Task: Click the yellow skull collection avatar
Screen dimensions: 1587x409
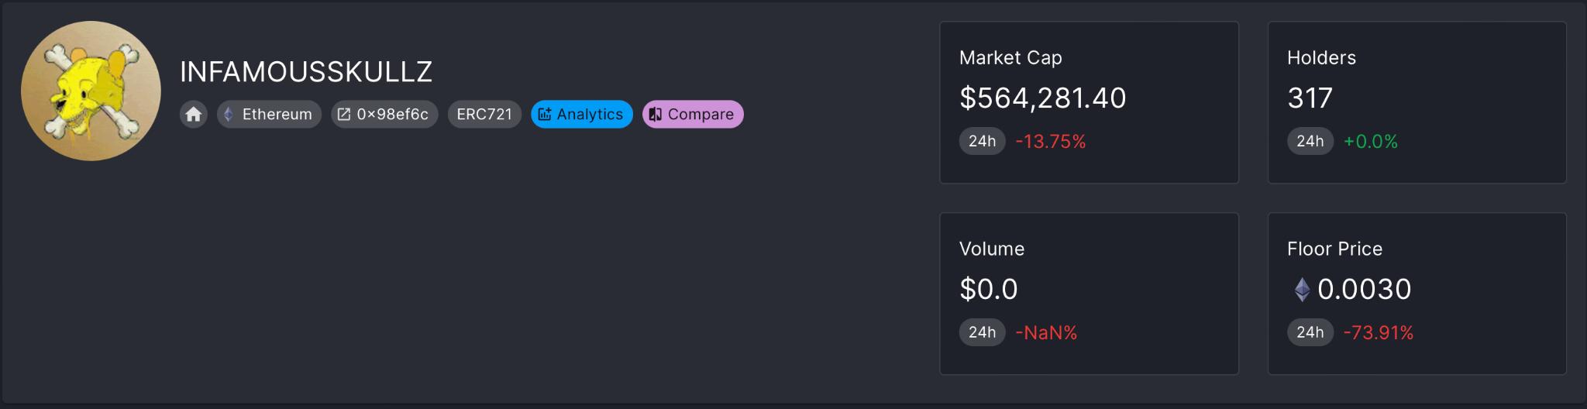Action: 91,91
